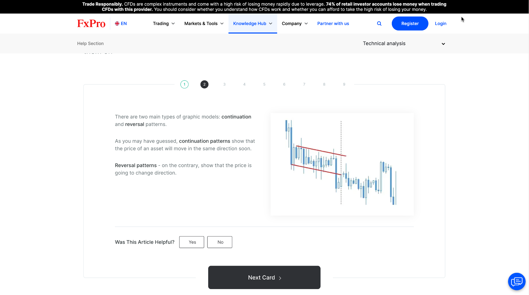Image resolution: width=529 pixels, height=295 pixels.
Task: Click the FxPro logo
Action: point(91,23)
